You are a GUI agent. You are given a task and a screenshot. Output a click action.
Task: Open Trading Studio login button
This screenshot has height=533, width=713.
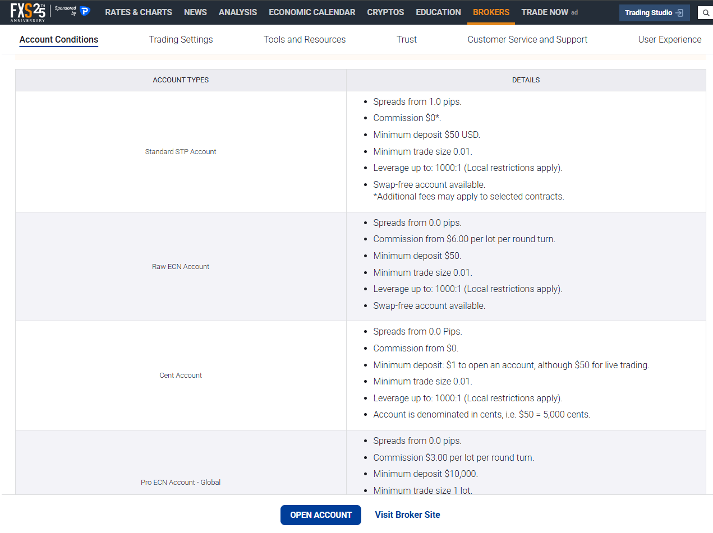click(654, 13)
